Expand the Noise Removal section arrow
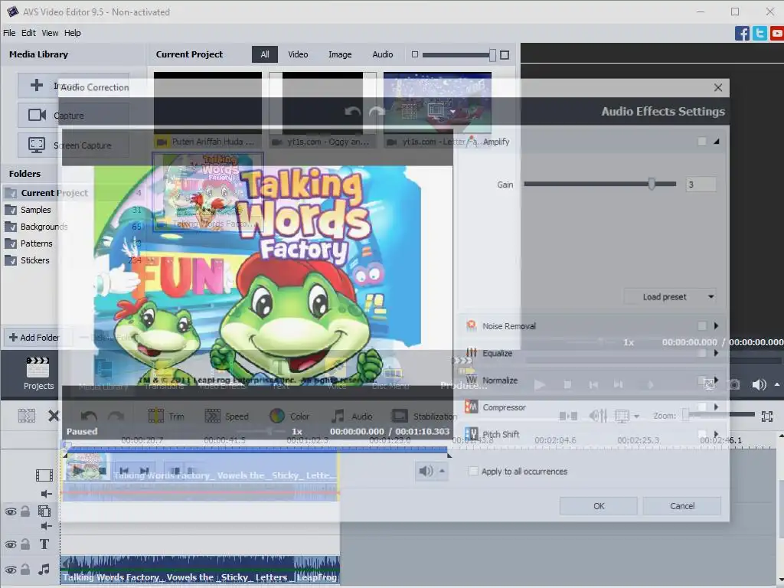 click(x=716, y=326)
